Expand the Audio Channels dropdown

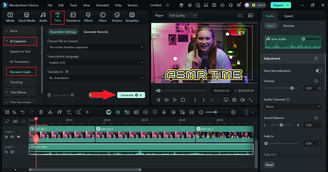293,106
